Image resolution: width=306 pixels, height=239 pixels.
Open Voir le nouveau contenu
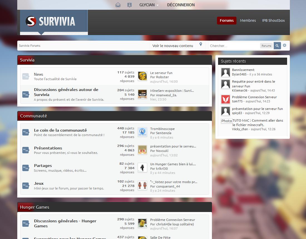click(x=173, y=46)
